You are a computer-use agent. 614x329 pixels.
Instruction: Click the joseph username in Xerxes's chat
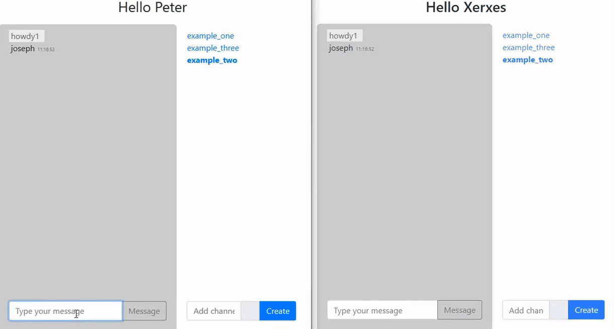pyautogui.click(x=341, y=48)
